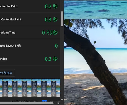This screenshot has height=105, width=127.
Task: Select the Largest Contentful Paint 0.3 秒 value
Action: pyautogui.click(x=51, y=20)
